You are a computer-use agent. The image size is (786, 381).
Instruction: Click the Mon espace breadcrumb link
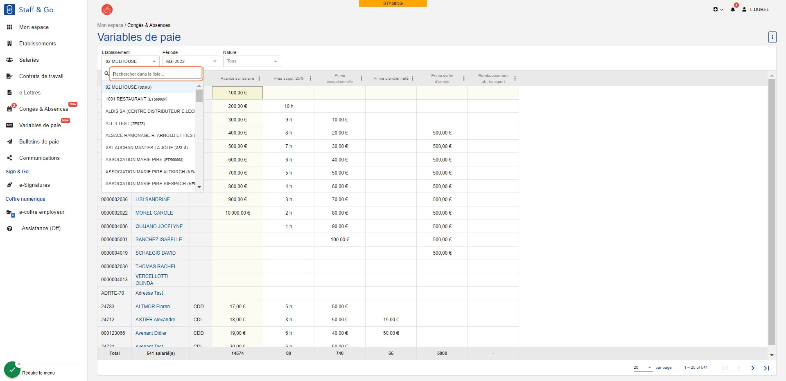click(110, 25)
